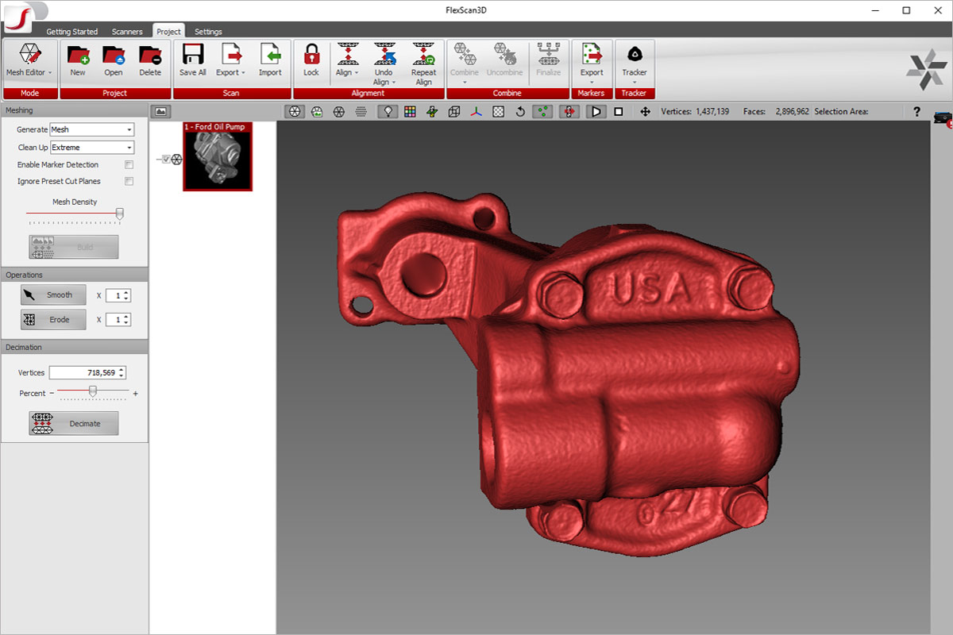Go to Settings tab
This screenshot has width=953, height=635.
[208, 32]
